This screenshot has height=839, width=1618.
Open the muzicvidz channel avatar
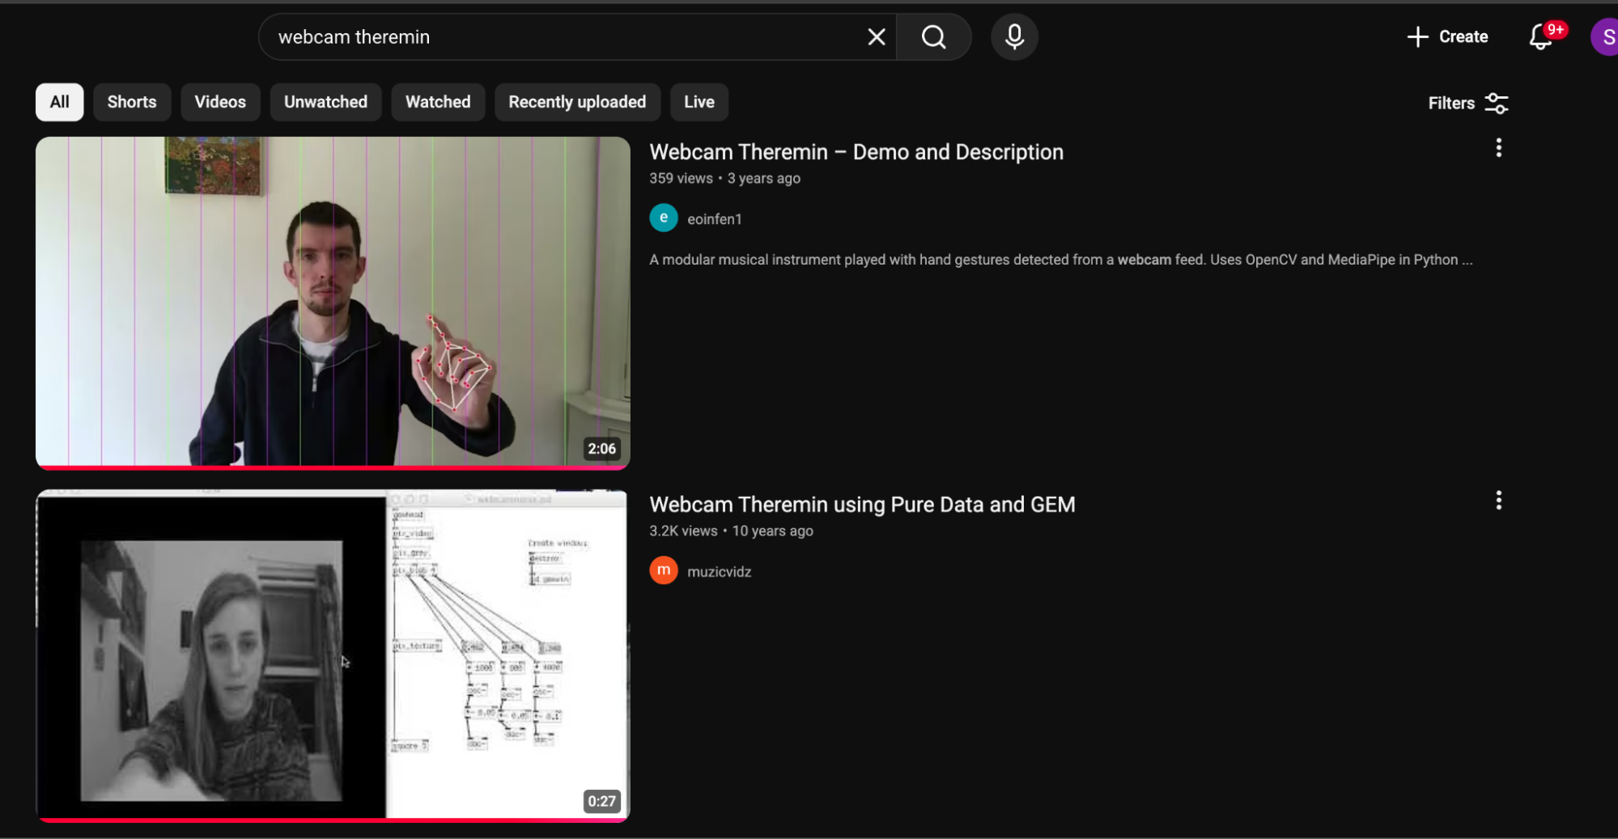click(663, 570)
